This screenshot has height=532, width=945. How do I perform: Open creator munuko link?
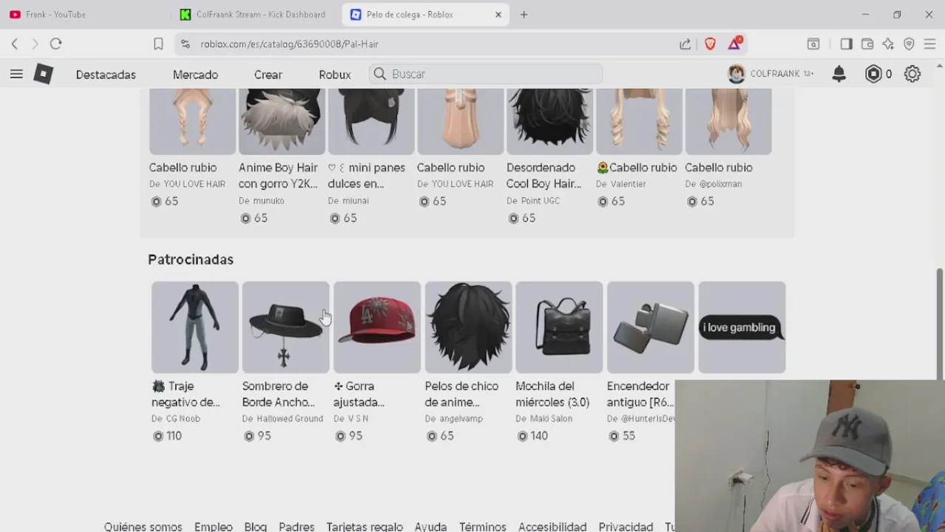pyautogui.click(x=268, y=200)
